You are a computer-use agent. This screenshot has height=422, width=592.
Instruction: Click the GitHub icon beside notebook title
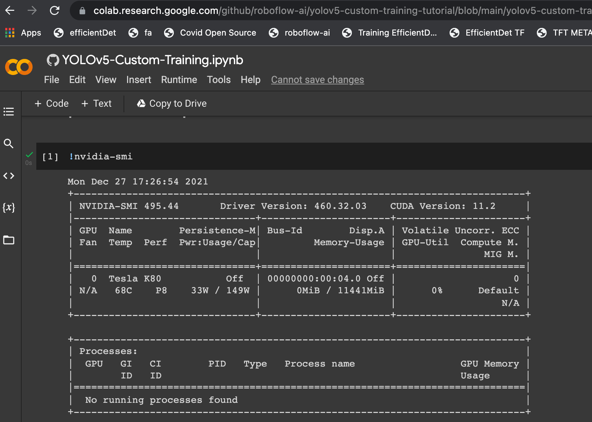pos(53,60)
